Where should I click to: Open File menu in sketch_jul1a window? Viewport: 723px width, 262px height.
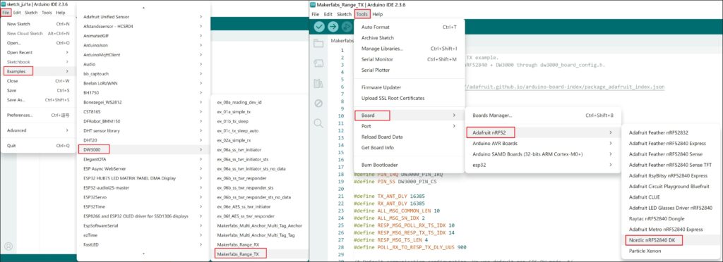6,13
